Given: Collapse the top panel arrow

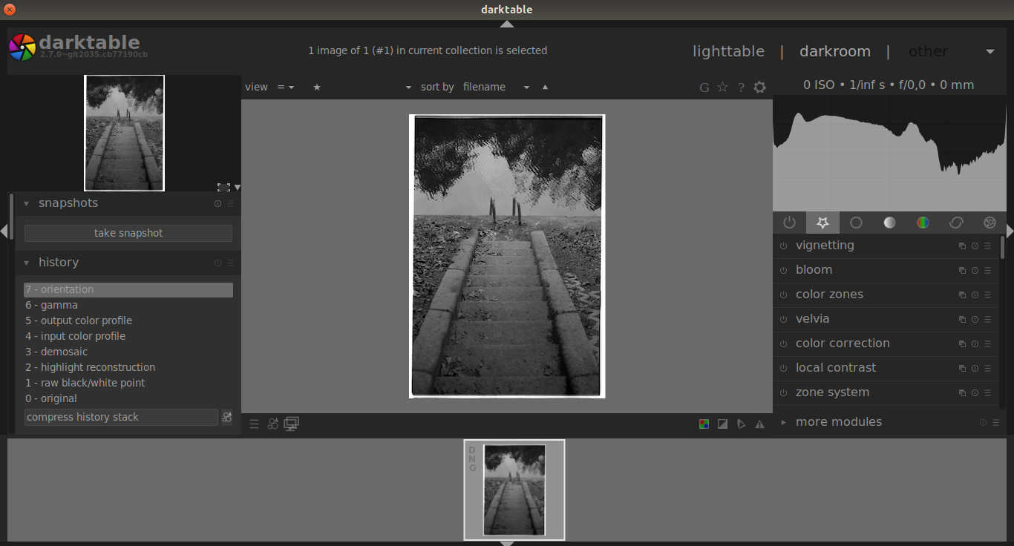Looking at the screenshot, I should click(x=507, y=24).
